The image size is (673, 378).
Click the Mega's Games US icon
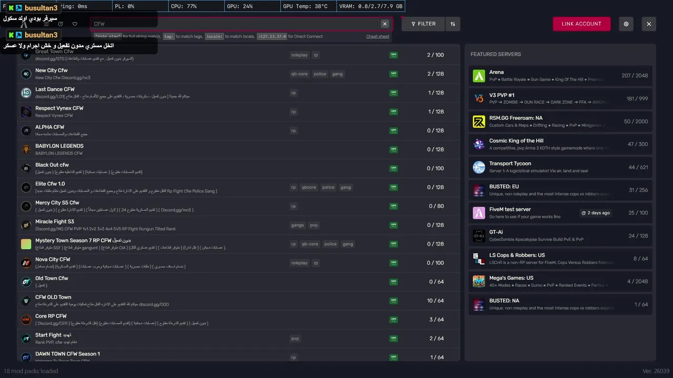point(479,281)
